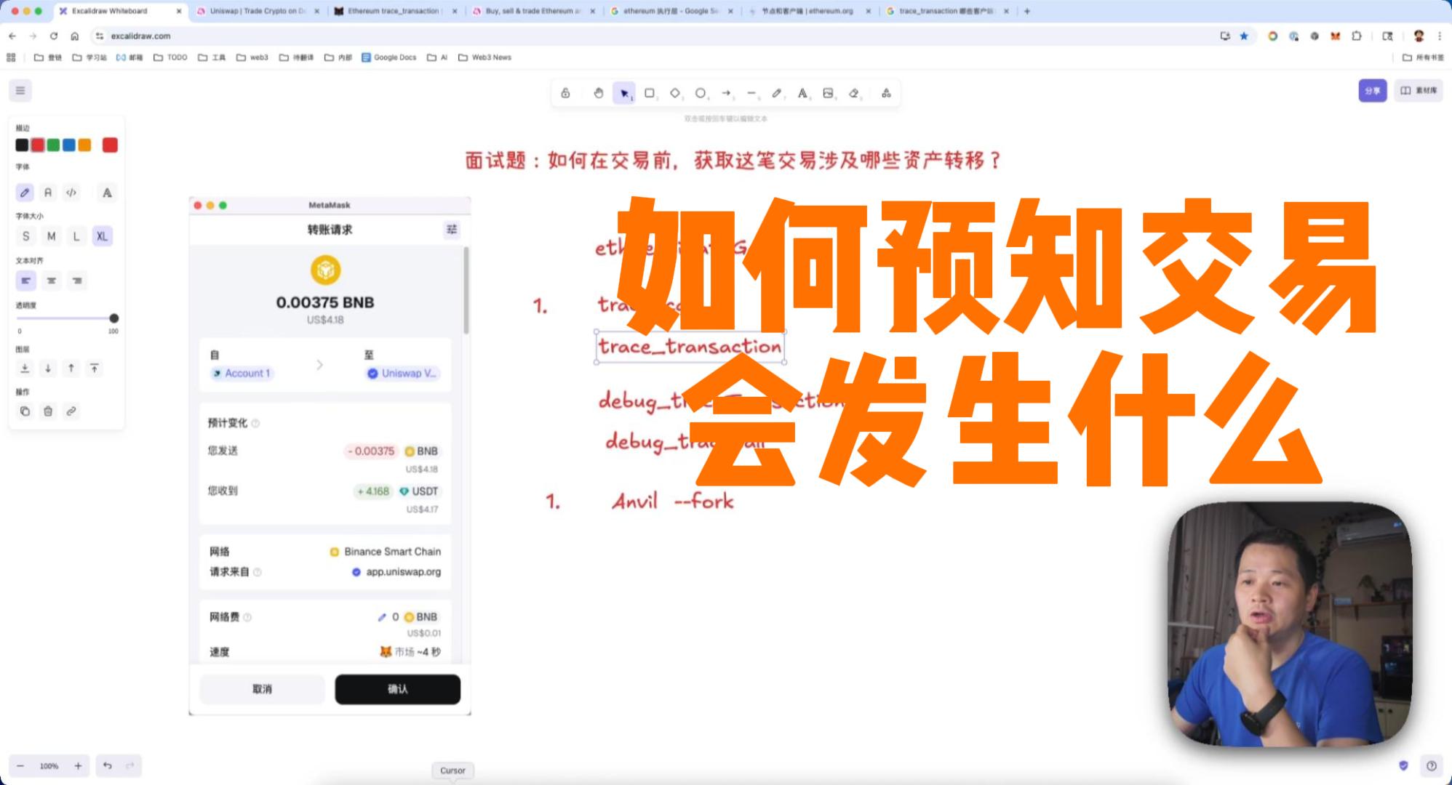Select the Arrow drawing tool
Image resolution: width=1452 pixels, height=785 pixels.
click(726, 93)
